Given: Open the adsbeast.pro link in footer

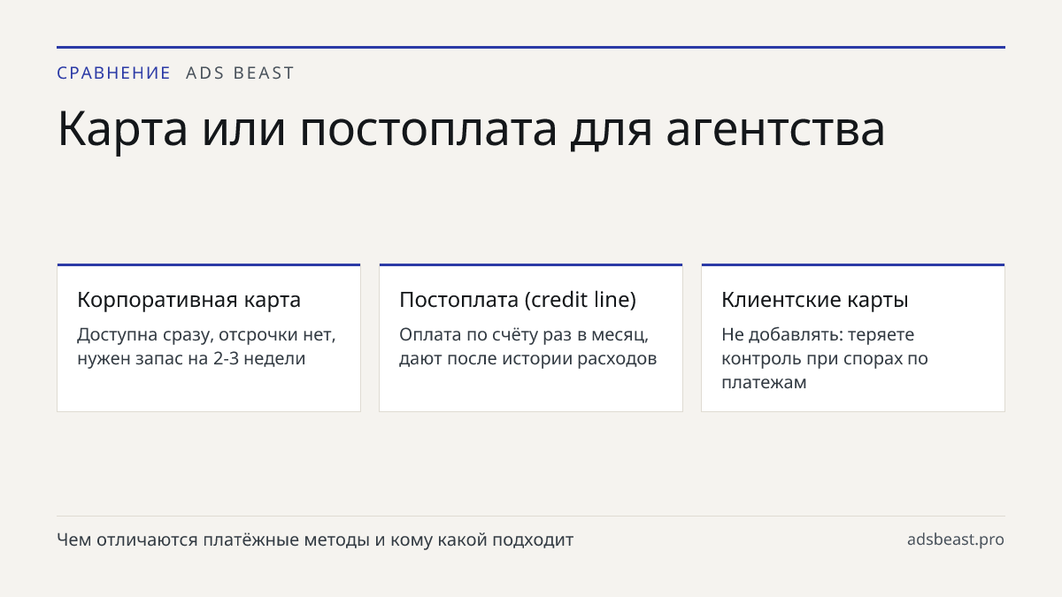Looking at the screenshot, I should tap(956, 540).
